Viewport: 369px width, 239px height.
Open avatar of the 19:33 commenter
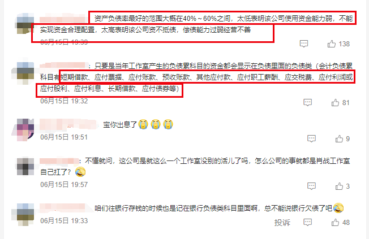23,215
